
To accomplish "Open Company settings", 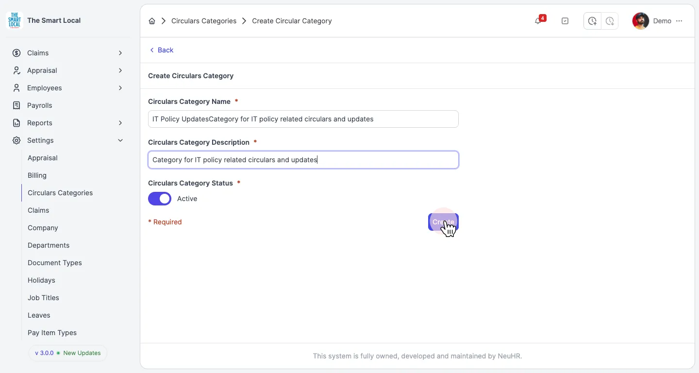I will [x=43, y=228].
